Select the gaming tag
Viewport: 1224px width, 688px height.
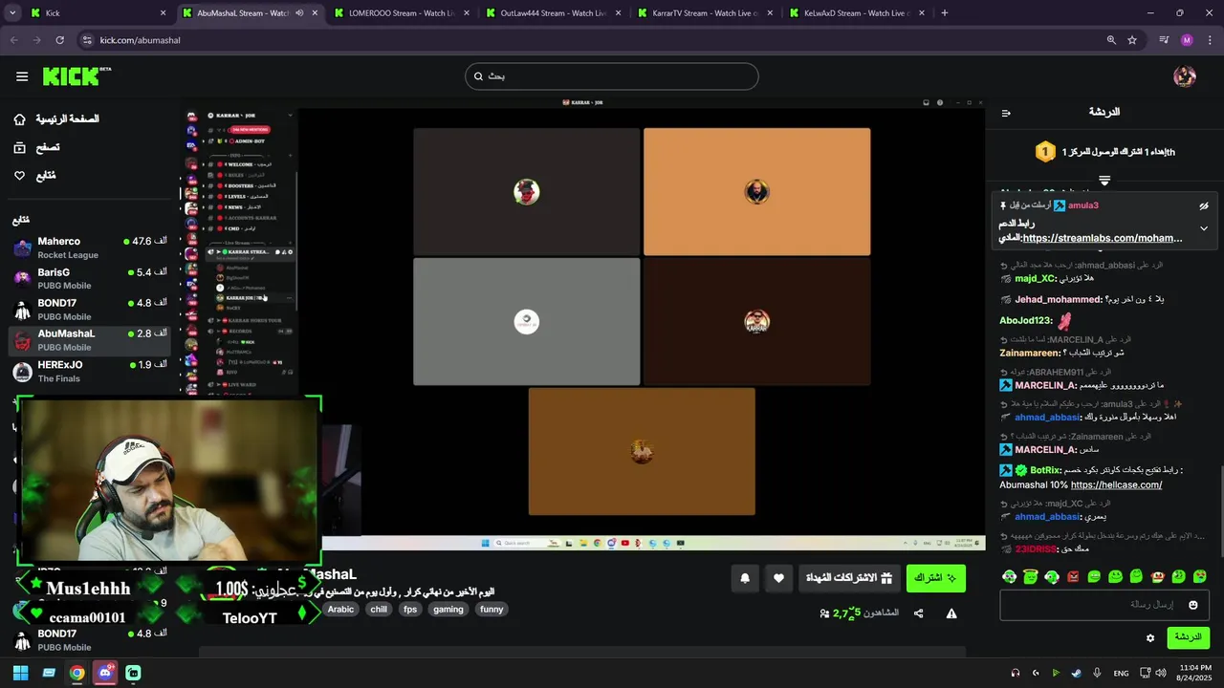coord(448,610)
